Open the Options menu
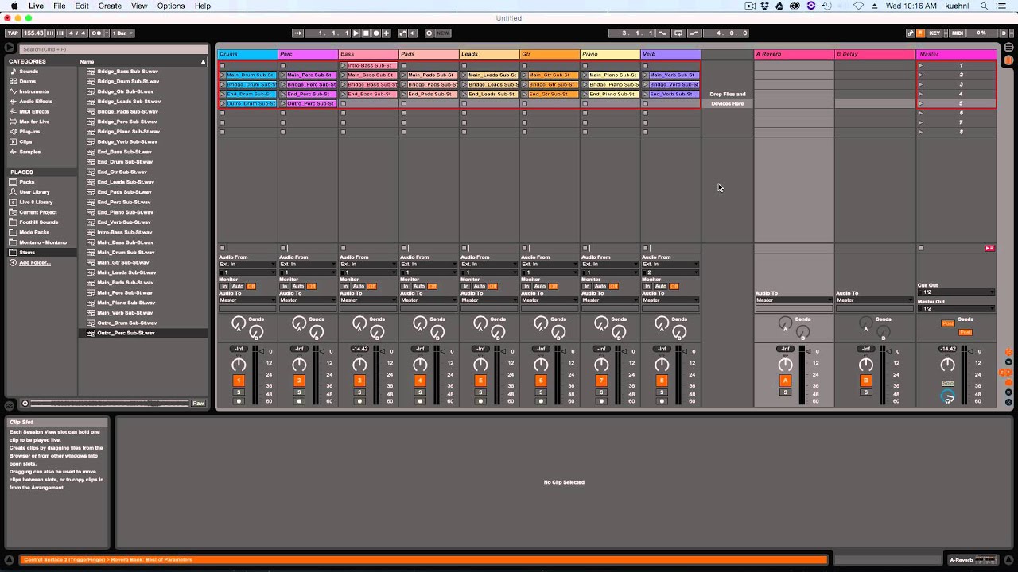This screenshot has height=572, width=1018. click(170, 6)
